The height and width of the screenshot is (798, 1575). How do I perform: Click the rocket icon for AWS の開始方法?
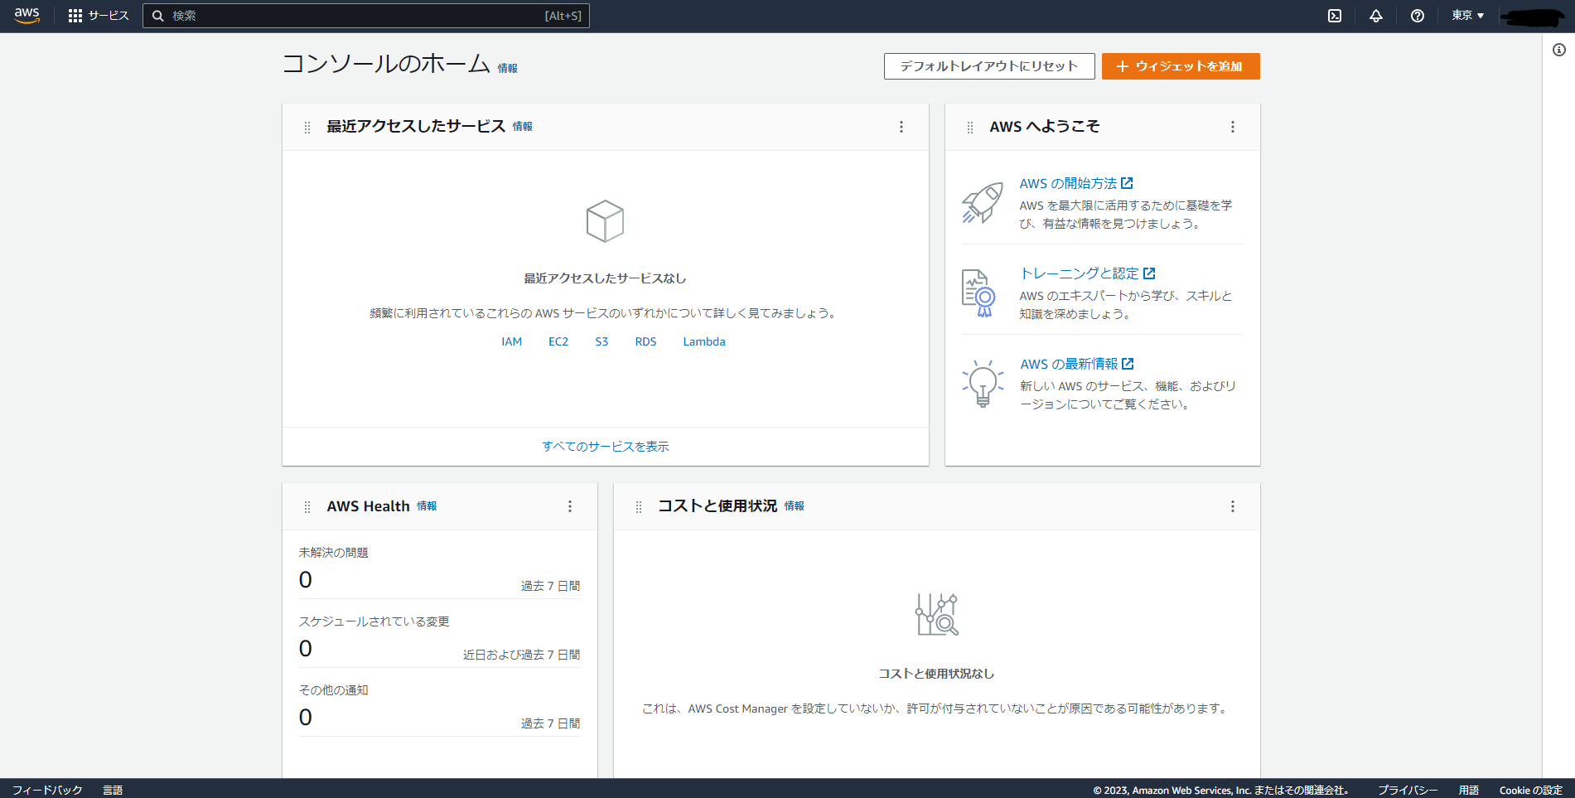click(x=982, y=203)
